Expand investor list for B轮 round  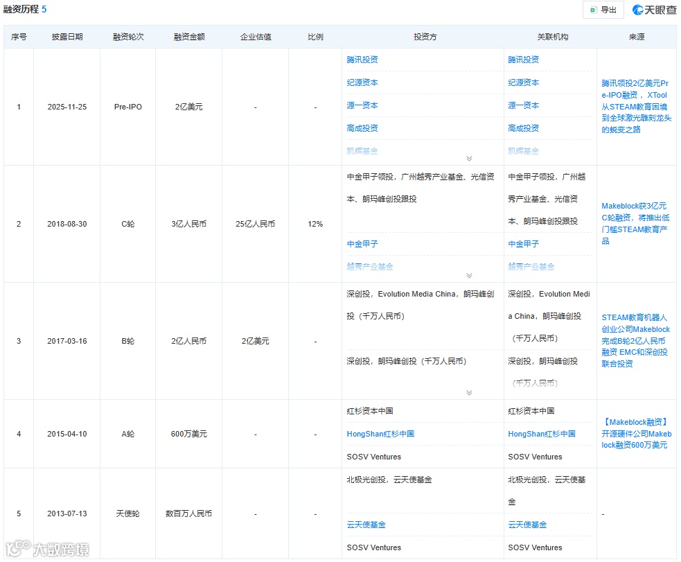469,393
